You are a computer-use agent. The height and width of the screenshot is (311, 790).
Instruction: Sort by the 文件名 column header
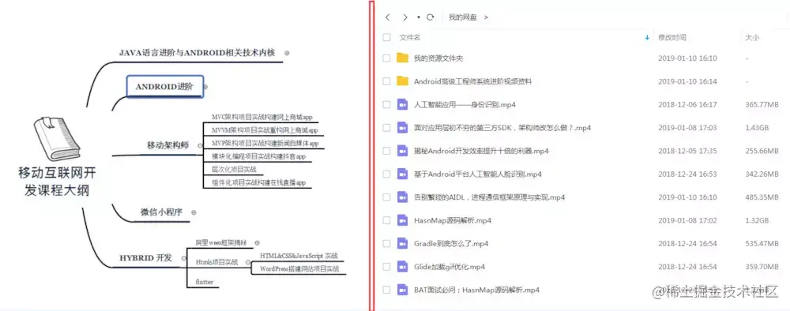(x=409, y=37)
